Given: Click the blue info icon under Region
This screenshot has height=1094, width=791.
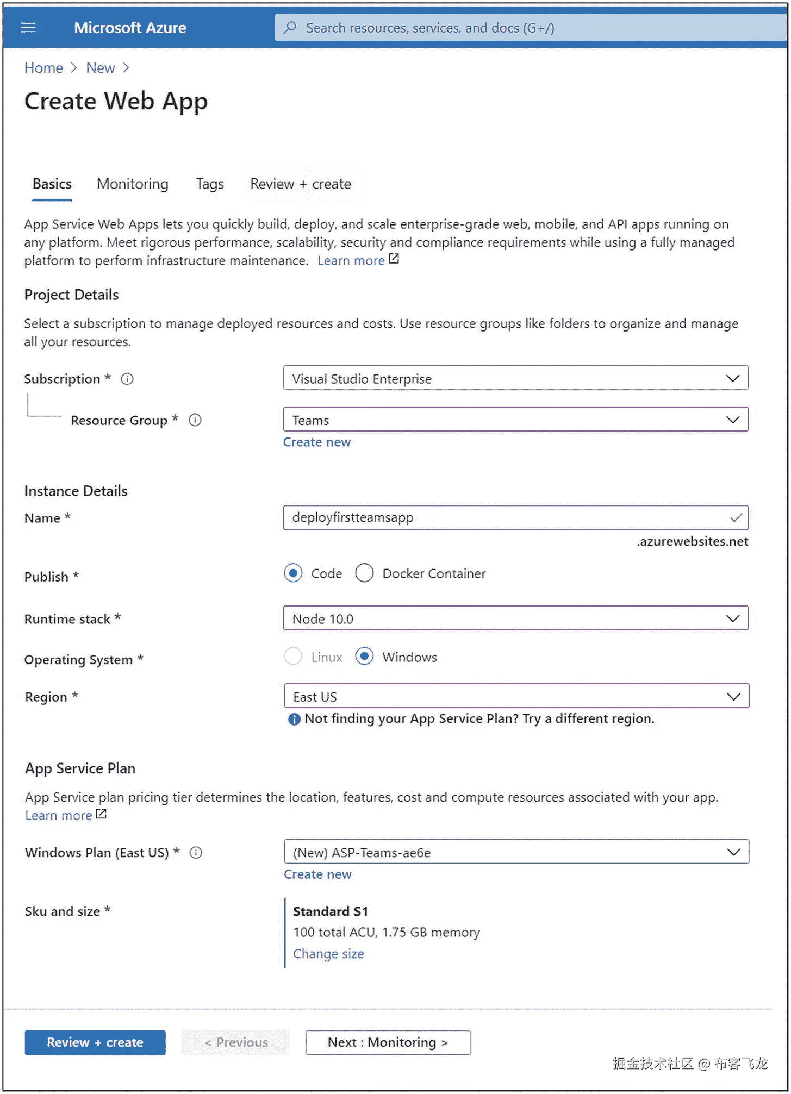Looking at the screenshot, I should pyautogui.click(x=294, y=720).
